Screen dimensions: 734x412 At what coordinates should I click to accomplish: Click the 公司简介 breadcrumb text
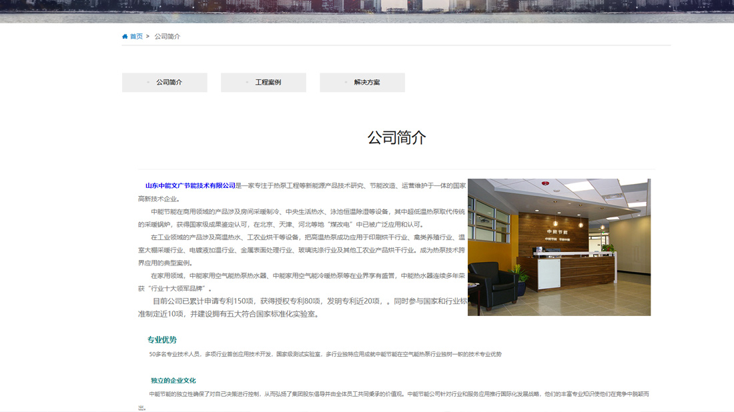point(167,37)
